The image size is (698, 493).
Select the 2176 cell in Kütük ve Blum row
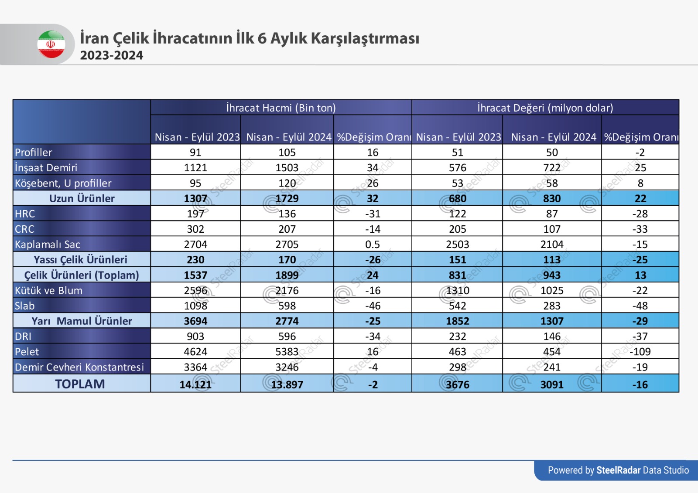(x=287, y=290)
